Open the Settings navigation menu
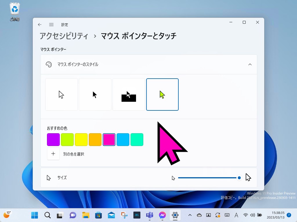 (x=51, y=25)
